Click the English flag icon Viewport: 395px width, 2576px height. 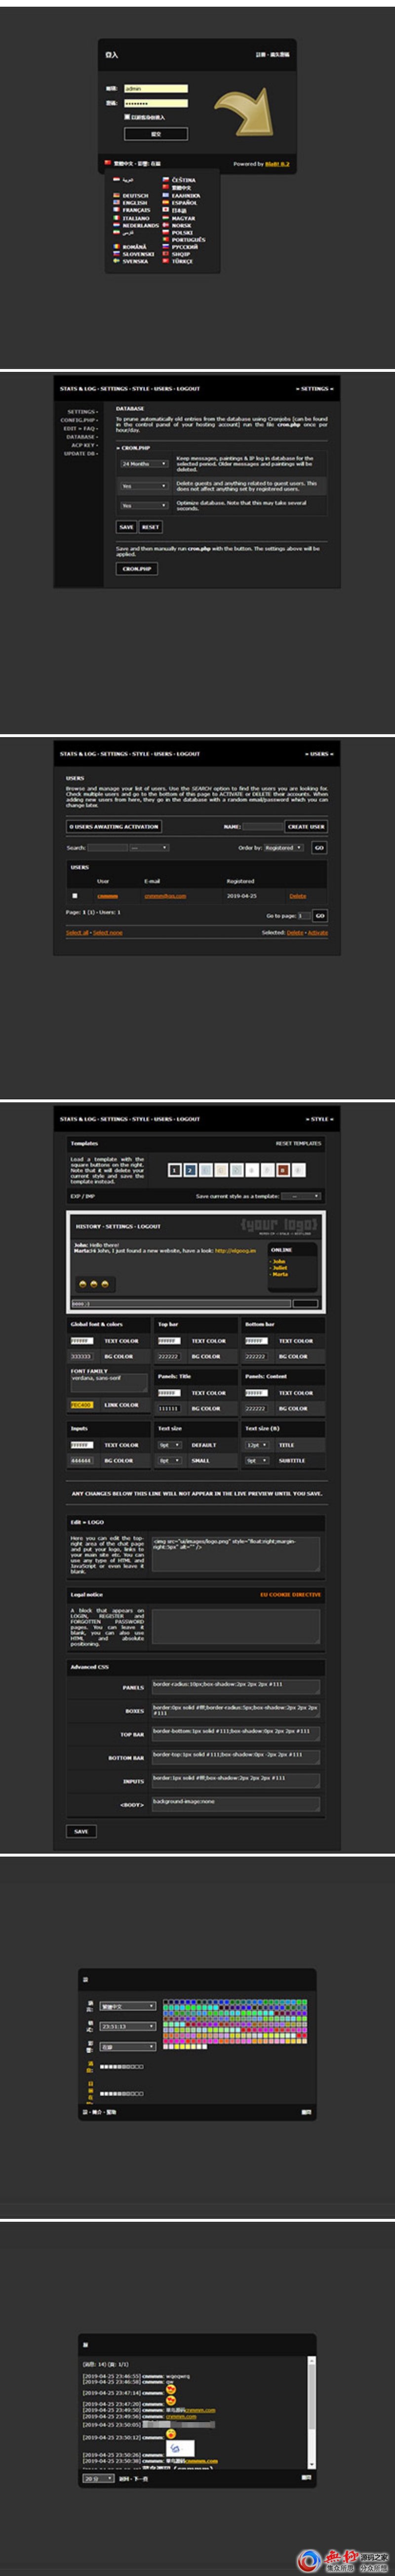[117, 203]
